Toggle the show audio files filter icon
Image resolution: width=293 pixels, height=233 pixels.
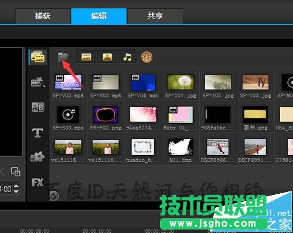pos(127,57)
